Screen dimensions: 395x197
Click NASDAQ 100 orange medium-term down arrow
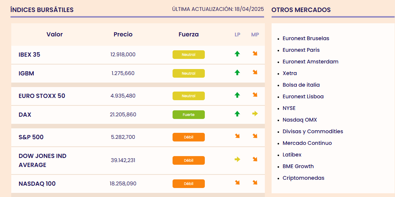pyautogui.click(x=255, y=183)
